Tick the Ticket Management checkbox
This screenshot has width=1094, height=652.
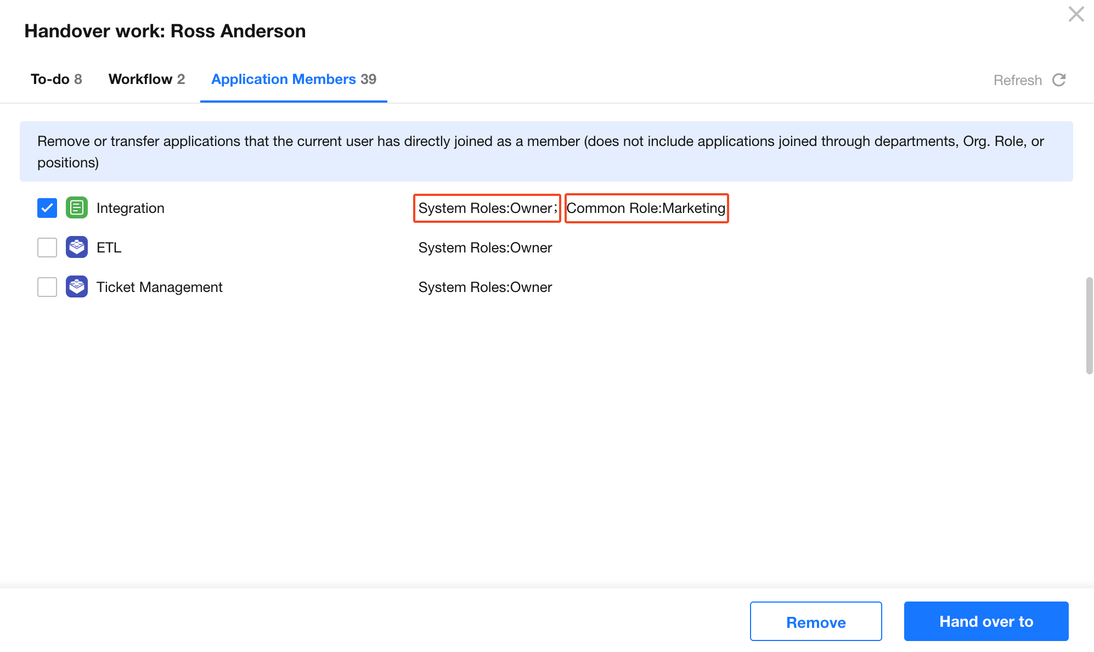coord(47,287)
